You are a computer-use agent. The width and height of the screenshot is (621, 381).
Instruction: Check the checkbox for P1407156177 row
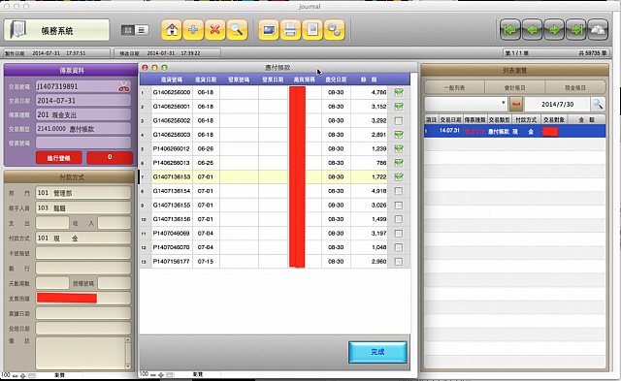(x=399, y=262)
